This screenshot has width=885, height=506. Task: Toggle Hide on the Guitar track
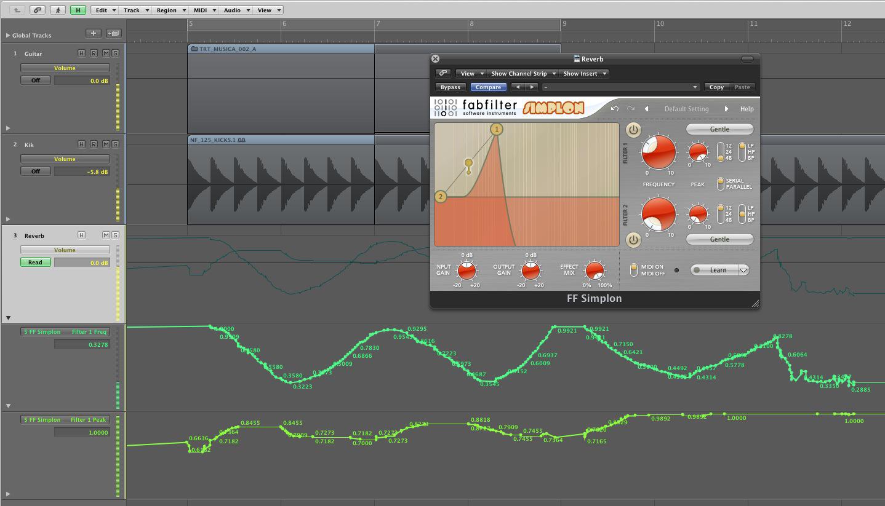(x=81, y=53)
